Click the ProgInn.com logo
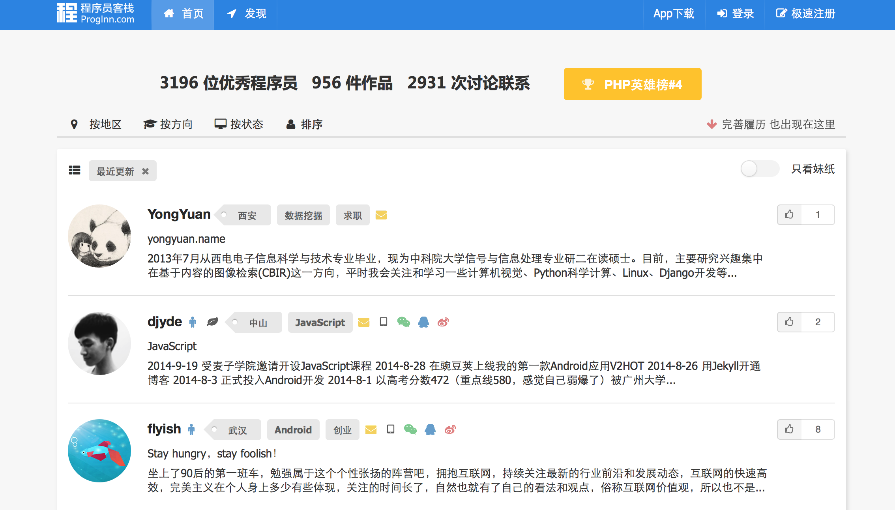This screenshot has width=895, height=510. pos(95,13)
